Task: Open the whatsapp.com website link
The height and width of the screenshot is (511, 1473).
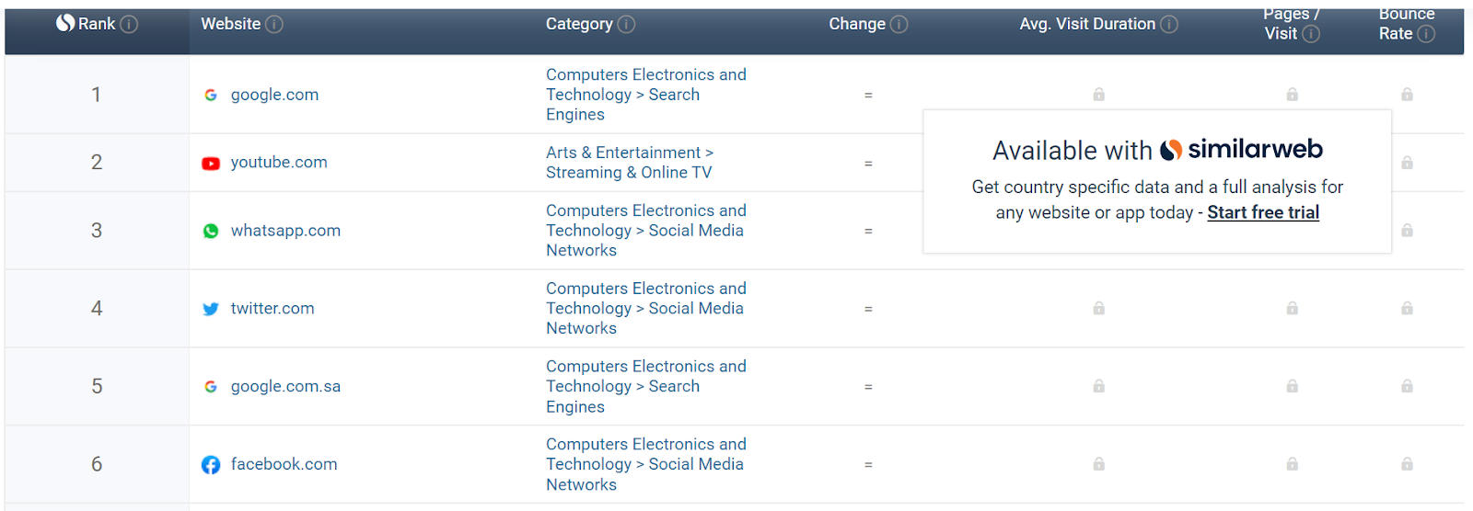Action: (x=285, y=231)
